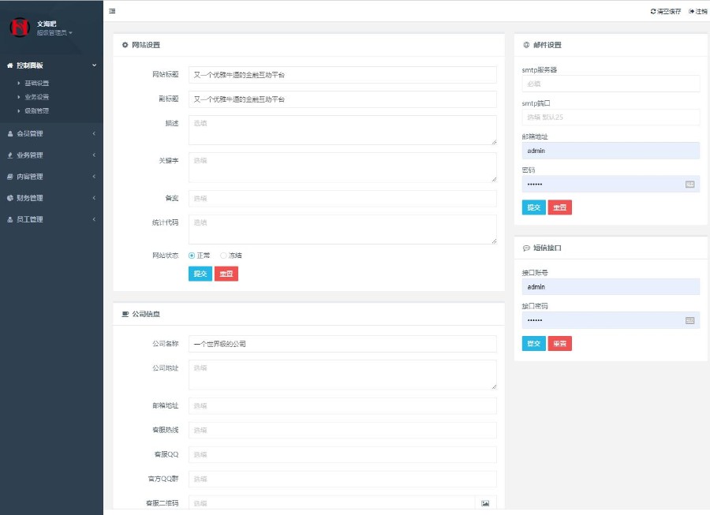Open the 级别管理 submenu item
This screenshot has width=710, height=515.
pos(36,110)
